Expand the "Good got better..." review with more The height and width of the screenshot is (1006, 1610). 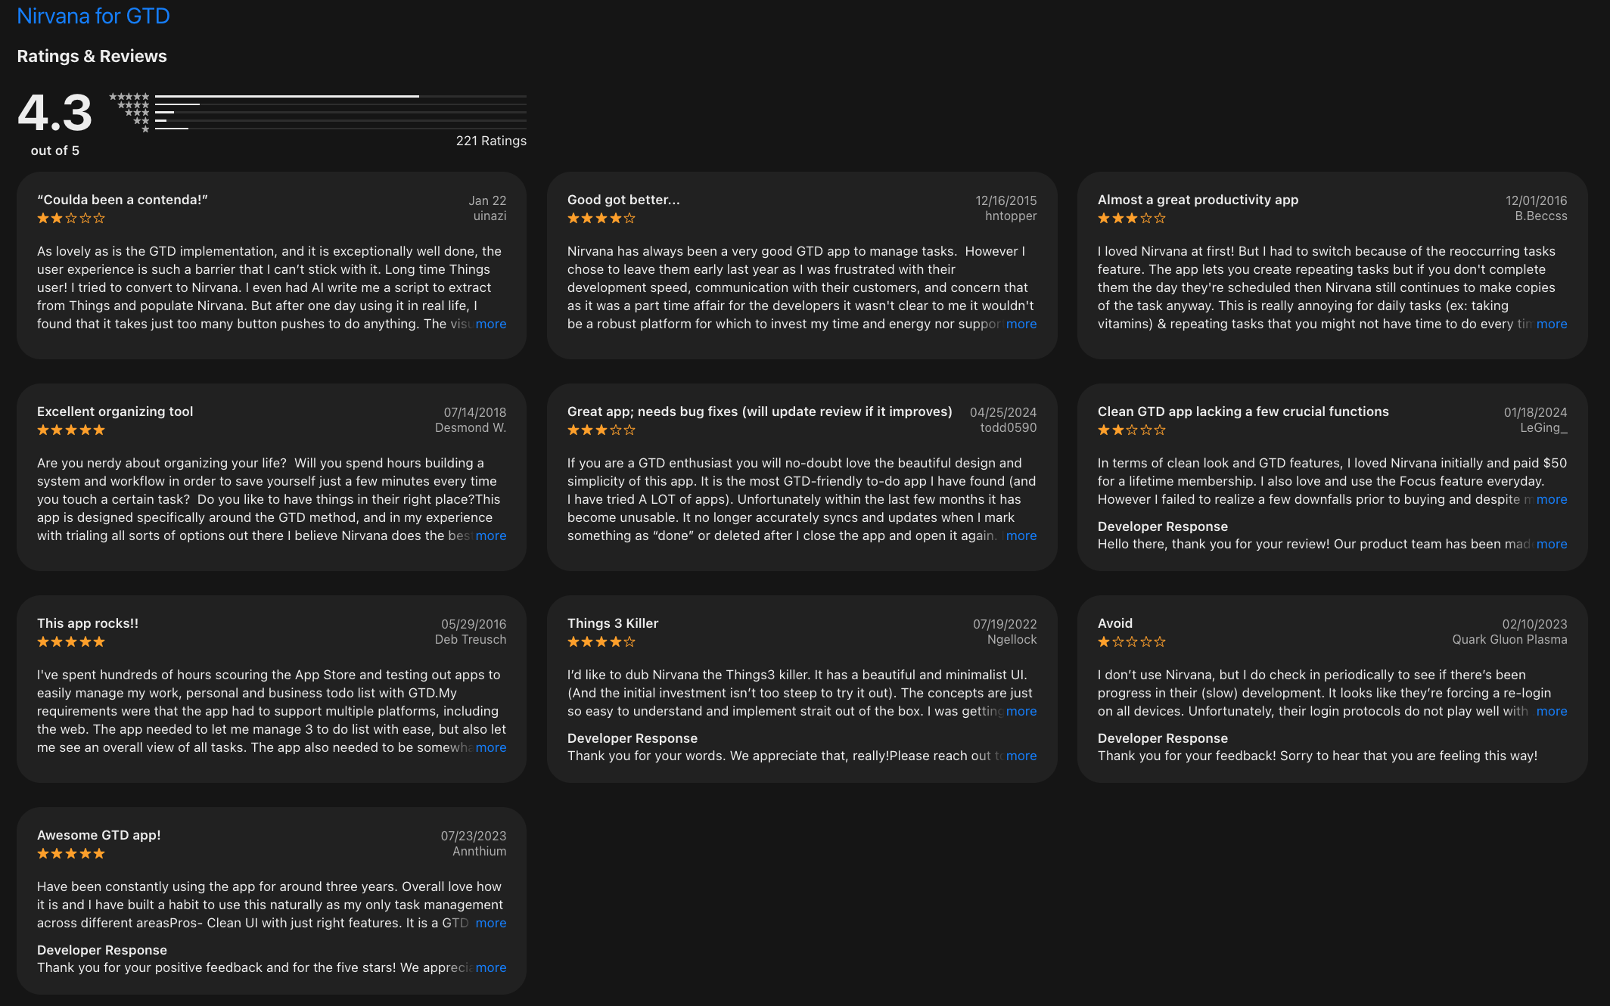coord(1021,324)
